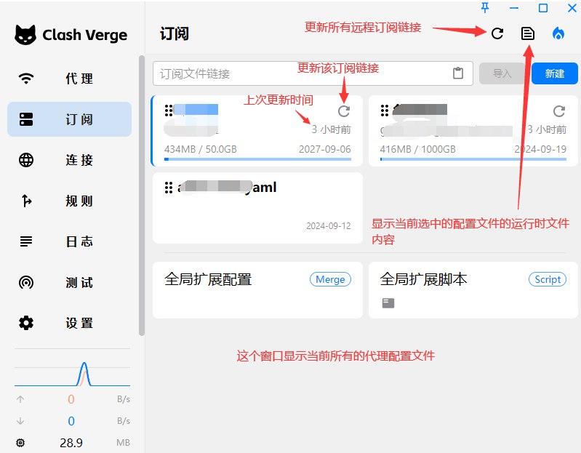Click the Clash Verge cat logo
This screenshot has height=453, width=581.
point(26,35)
